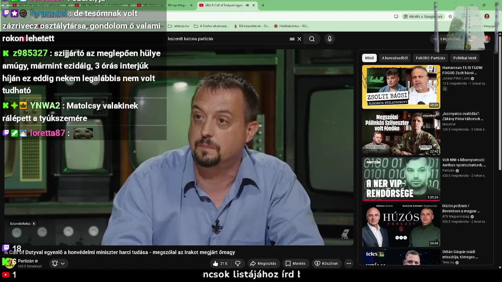Select the 'Politikai hírek' filter chip
This screenshot has width=502, height=282.
click(x=465, y=58)
